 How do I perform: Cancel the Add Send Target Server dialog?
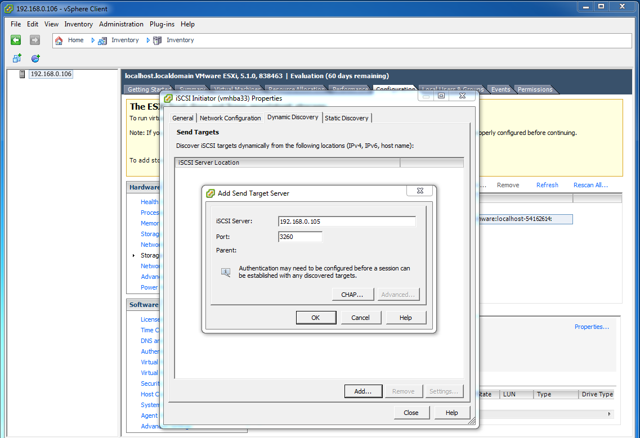tap(360, 318)
